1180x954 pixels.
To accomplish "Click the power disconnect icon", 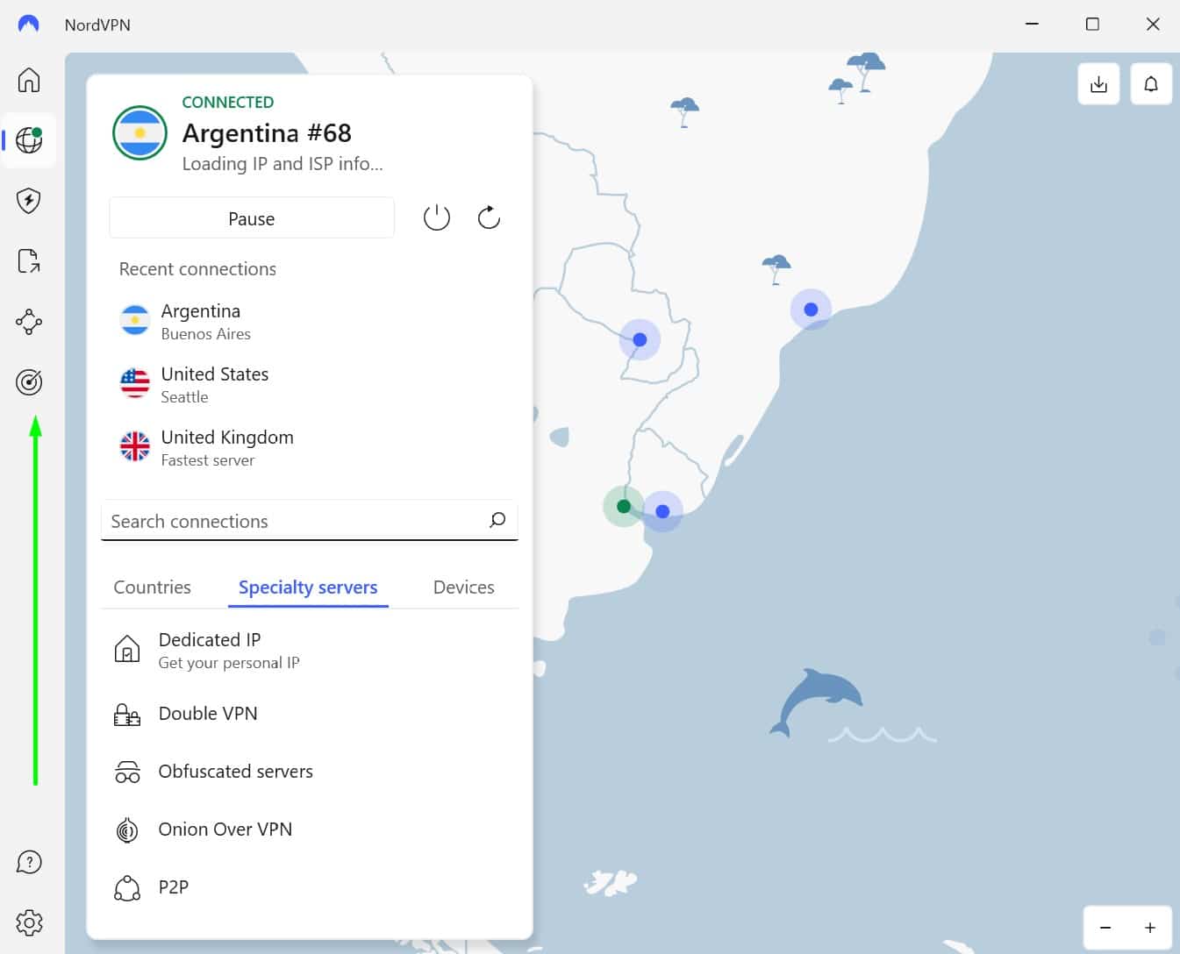I will (437, 217).
